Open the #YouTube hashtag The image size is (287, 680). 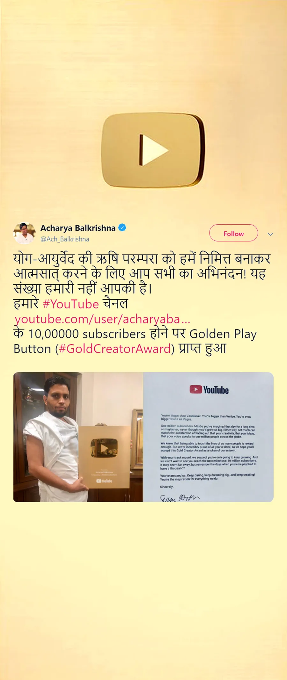point(71,304)
